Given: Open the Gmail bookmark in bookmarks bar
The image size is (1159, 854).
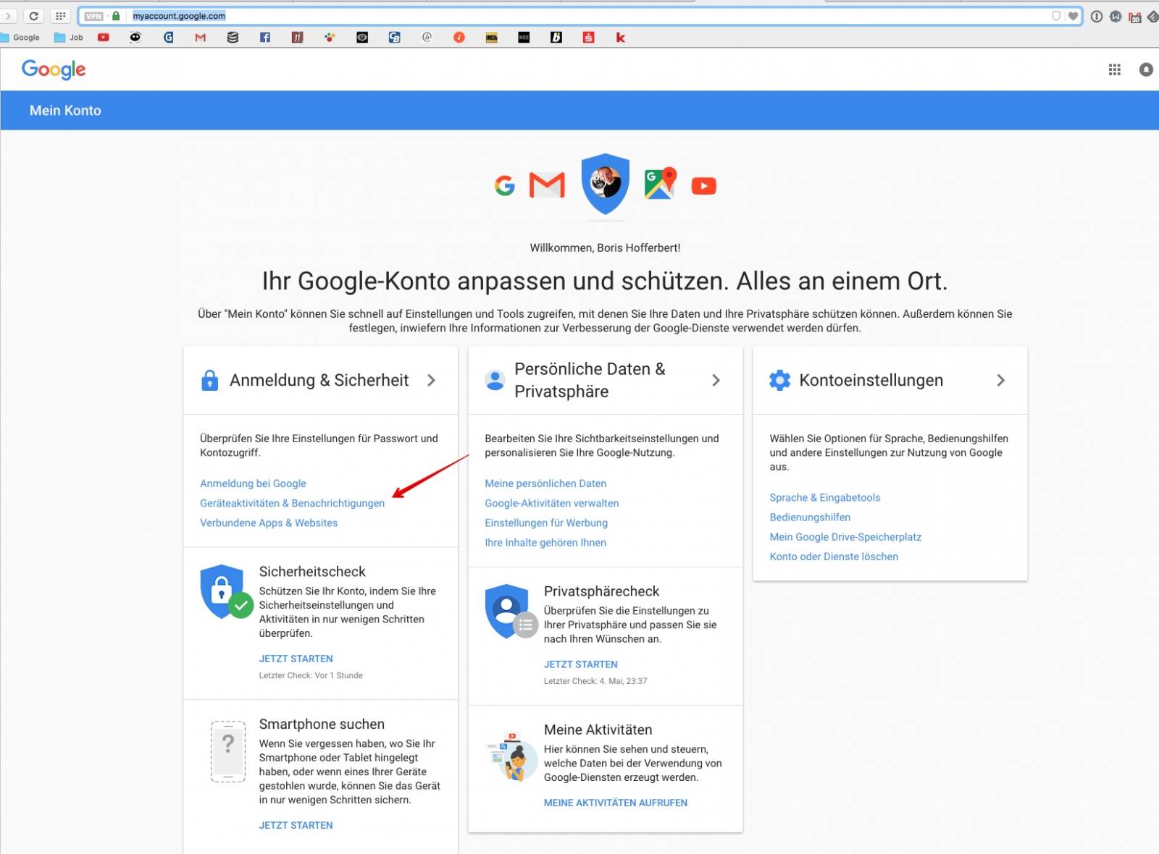Looking at the screenshot, I should (201, 38).
